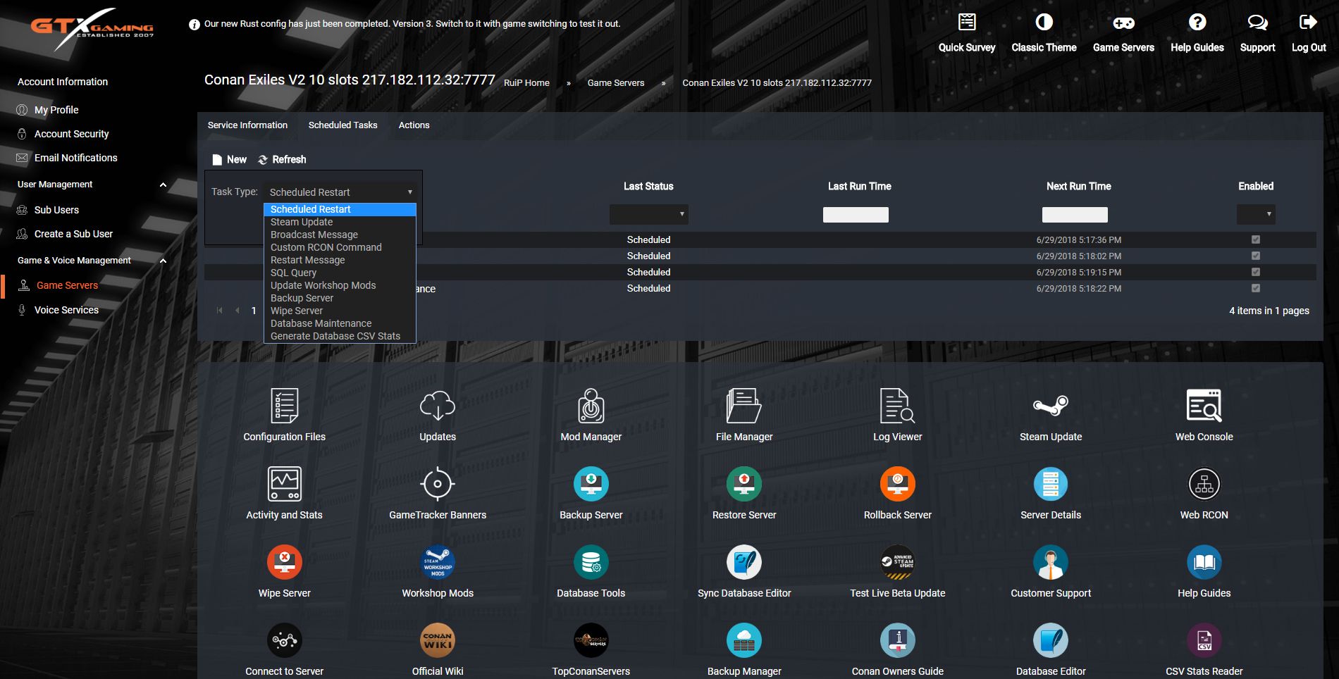Collapse the Game & Voice Management section
This screenshot has width=1339, height=679.
[x=163, y=261]
